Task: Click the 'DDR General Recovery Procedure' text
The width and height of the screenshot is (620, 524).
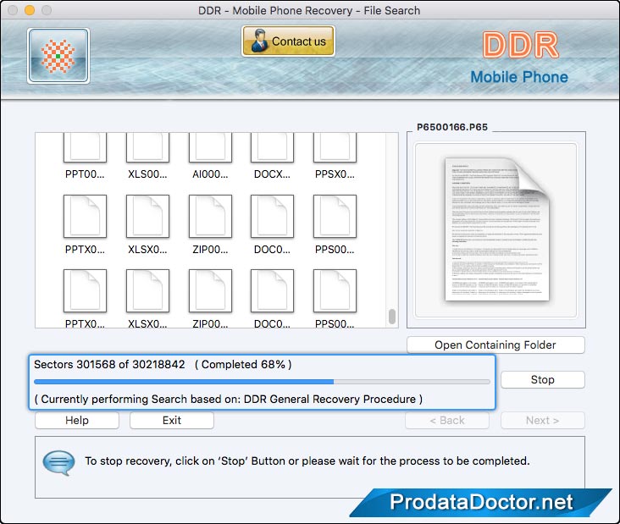Action: pos(329,399)
